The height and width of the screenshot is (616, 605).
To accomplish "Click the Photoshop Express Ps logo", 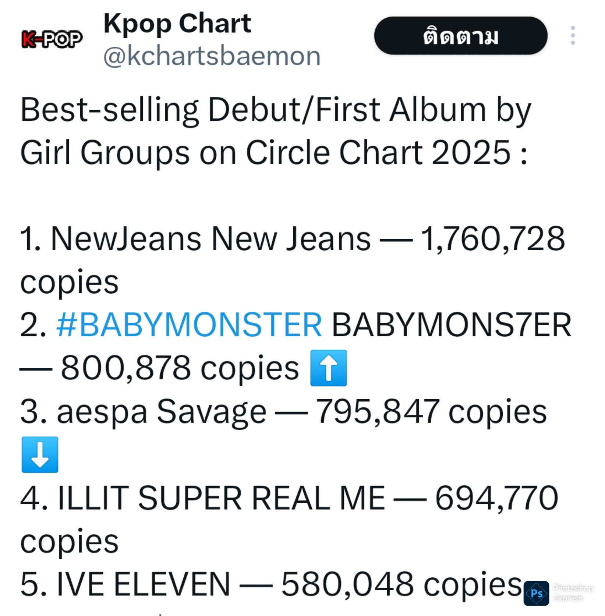I will pos(536,593).
